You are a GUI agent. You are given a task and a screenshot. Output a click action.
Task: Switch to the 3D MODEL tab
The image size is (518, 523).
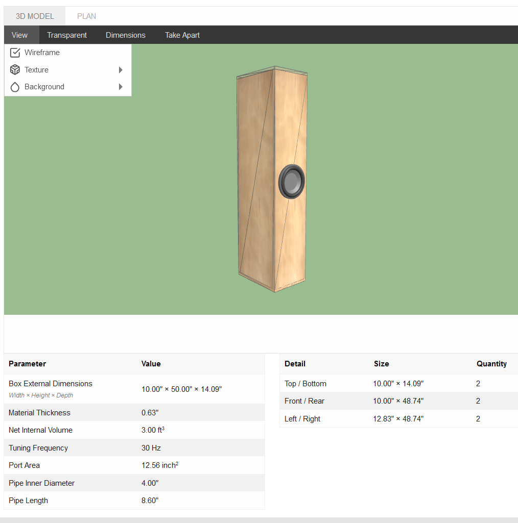pyautogui.click(x=35, y=16)
